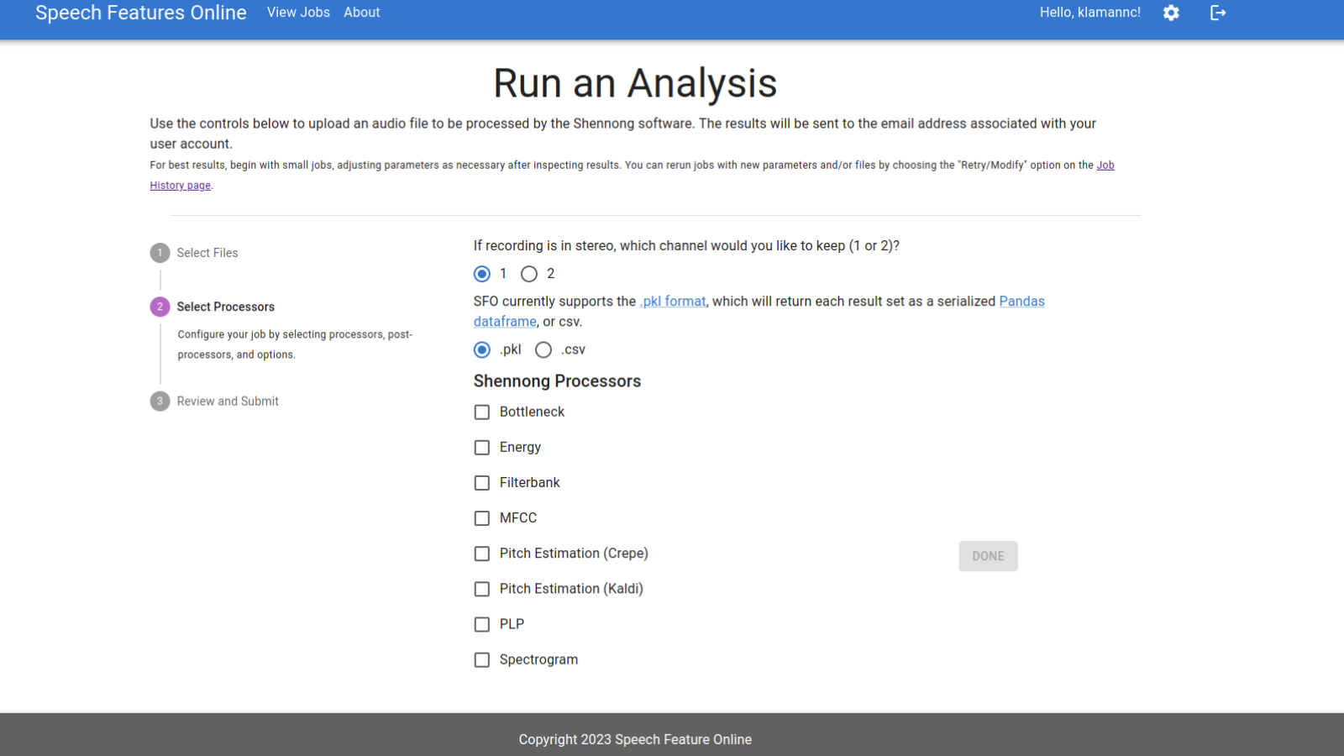Select stereo channel 2 radio button

point(529,274)
